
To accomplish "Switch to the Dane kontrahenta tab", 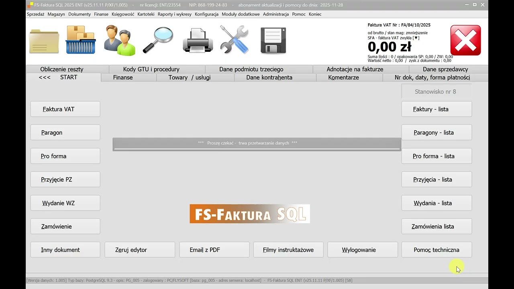I will click(x=275, y=77).
